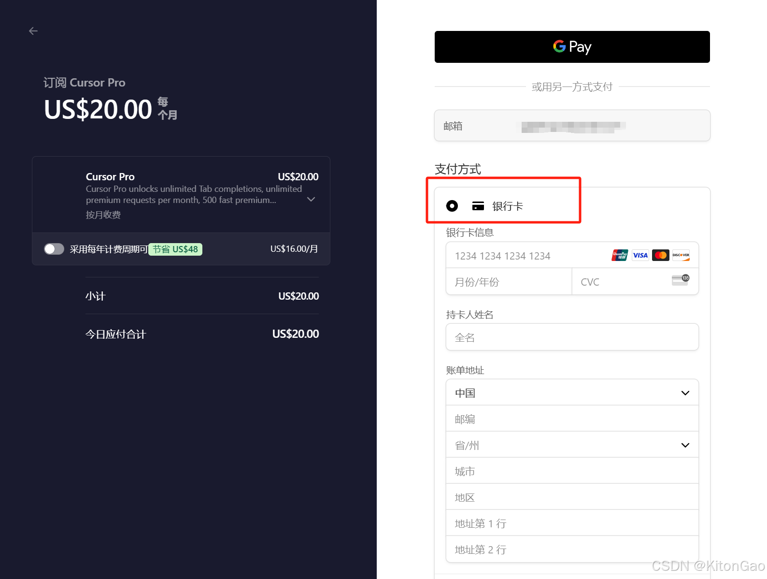The width and height of the screenshot is (767, 579).
Task: Expand the Cursor Pro description chevron
Action: click(x=311, y=199)
